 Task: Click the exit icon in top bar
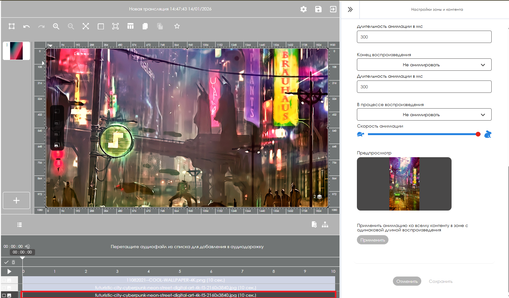[x=333, y=9]
